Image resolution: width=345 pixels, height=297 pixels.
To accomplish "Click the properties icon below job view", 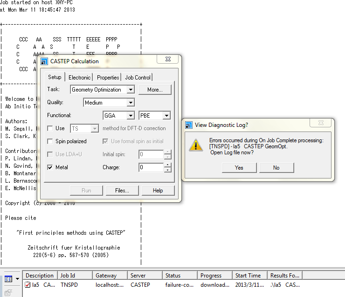I will coord(8,293).
